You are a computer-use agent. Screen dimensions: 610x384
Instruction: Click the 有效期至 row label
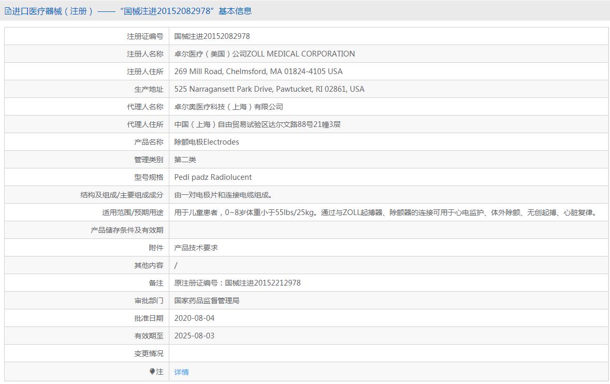[149, 336]
